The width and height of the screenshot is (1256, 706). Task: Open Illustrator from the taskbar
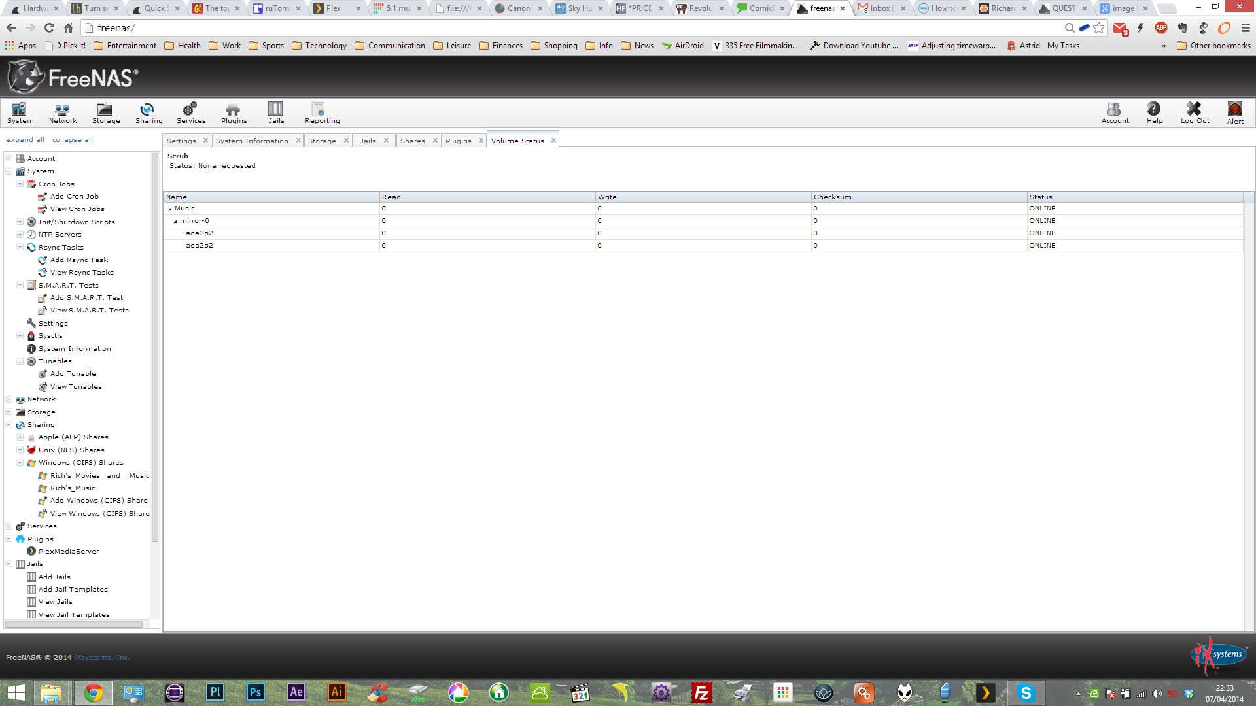(x=336, y=692)
